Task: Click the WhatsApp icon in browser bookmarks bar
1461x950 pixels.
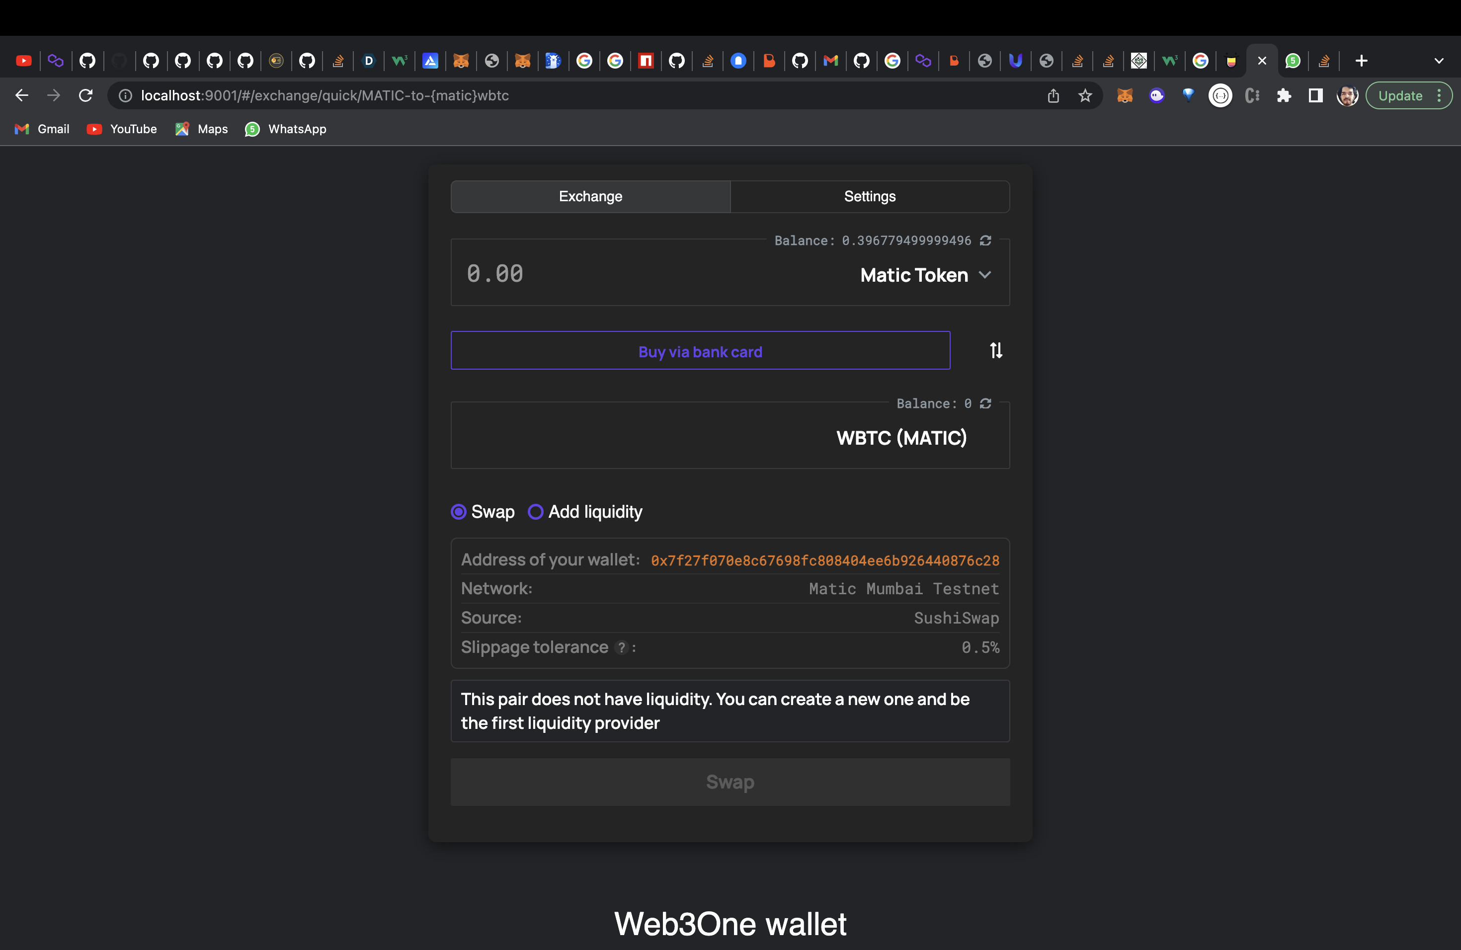Action: (x=252, y=128)
